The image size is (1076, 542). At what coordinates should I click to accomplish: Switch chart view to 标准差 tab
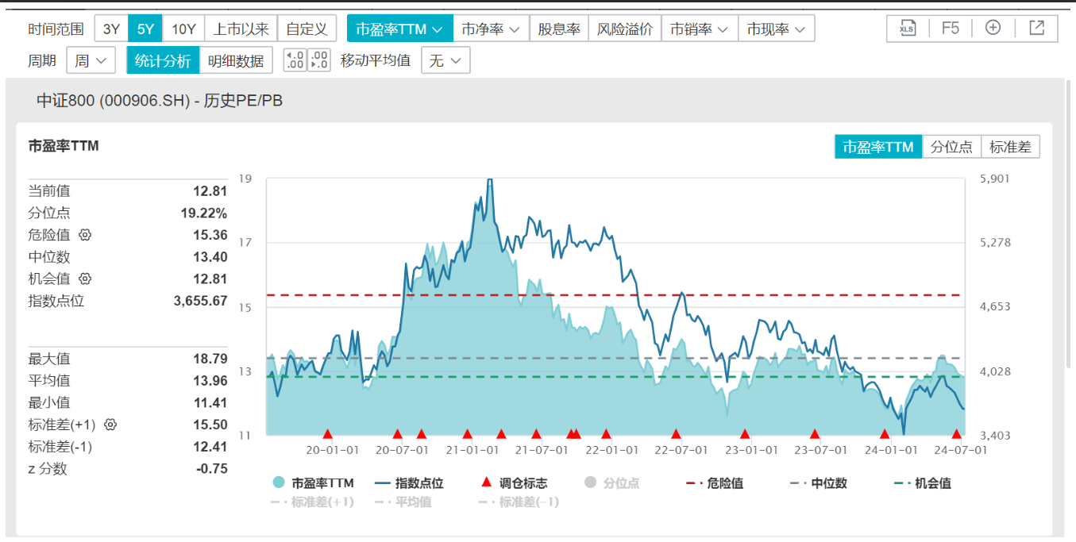1010,147
